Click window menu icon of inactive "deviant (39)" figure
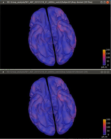 pyautogui.click(x=3, y=72)
